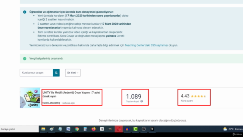Click the weather widget showing 27°C
The image size is (243, 137).
[x=233, y=129]
